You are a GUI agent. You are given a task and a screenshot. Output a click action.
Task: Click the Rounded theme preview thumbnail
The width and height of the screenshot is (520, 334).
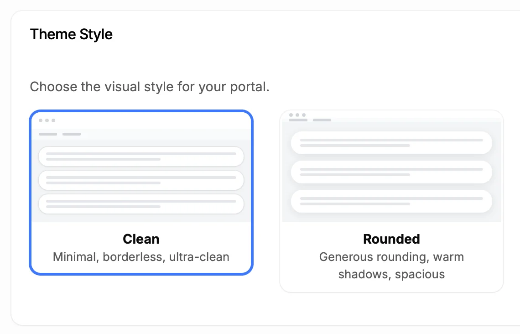coord(391,166)
